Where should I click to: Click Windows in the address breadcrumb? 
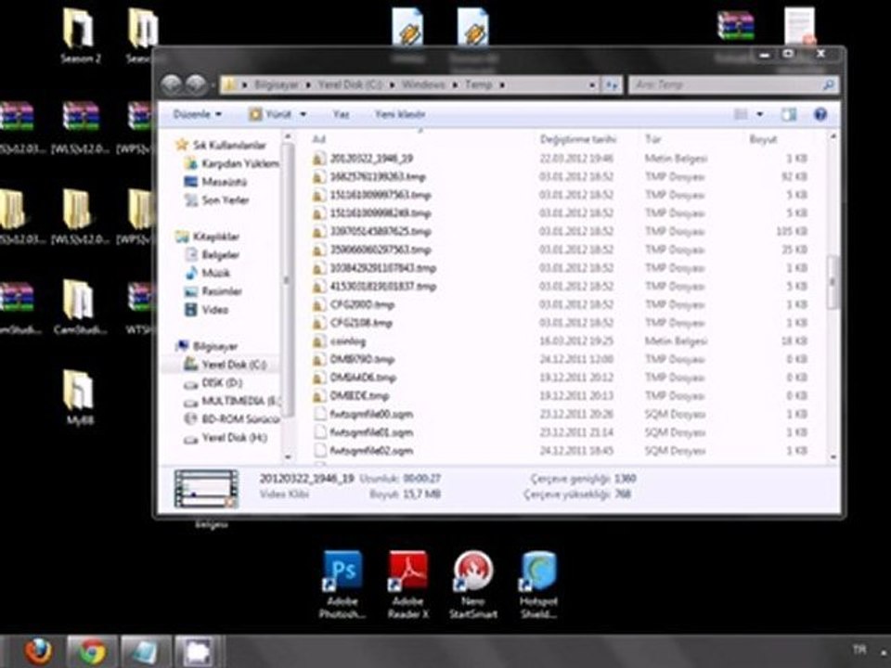tap(423, 84)
